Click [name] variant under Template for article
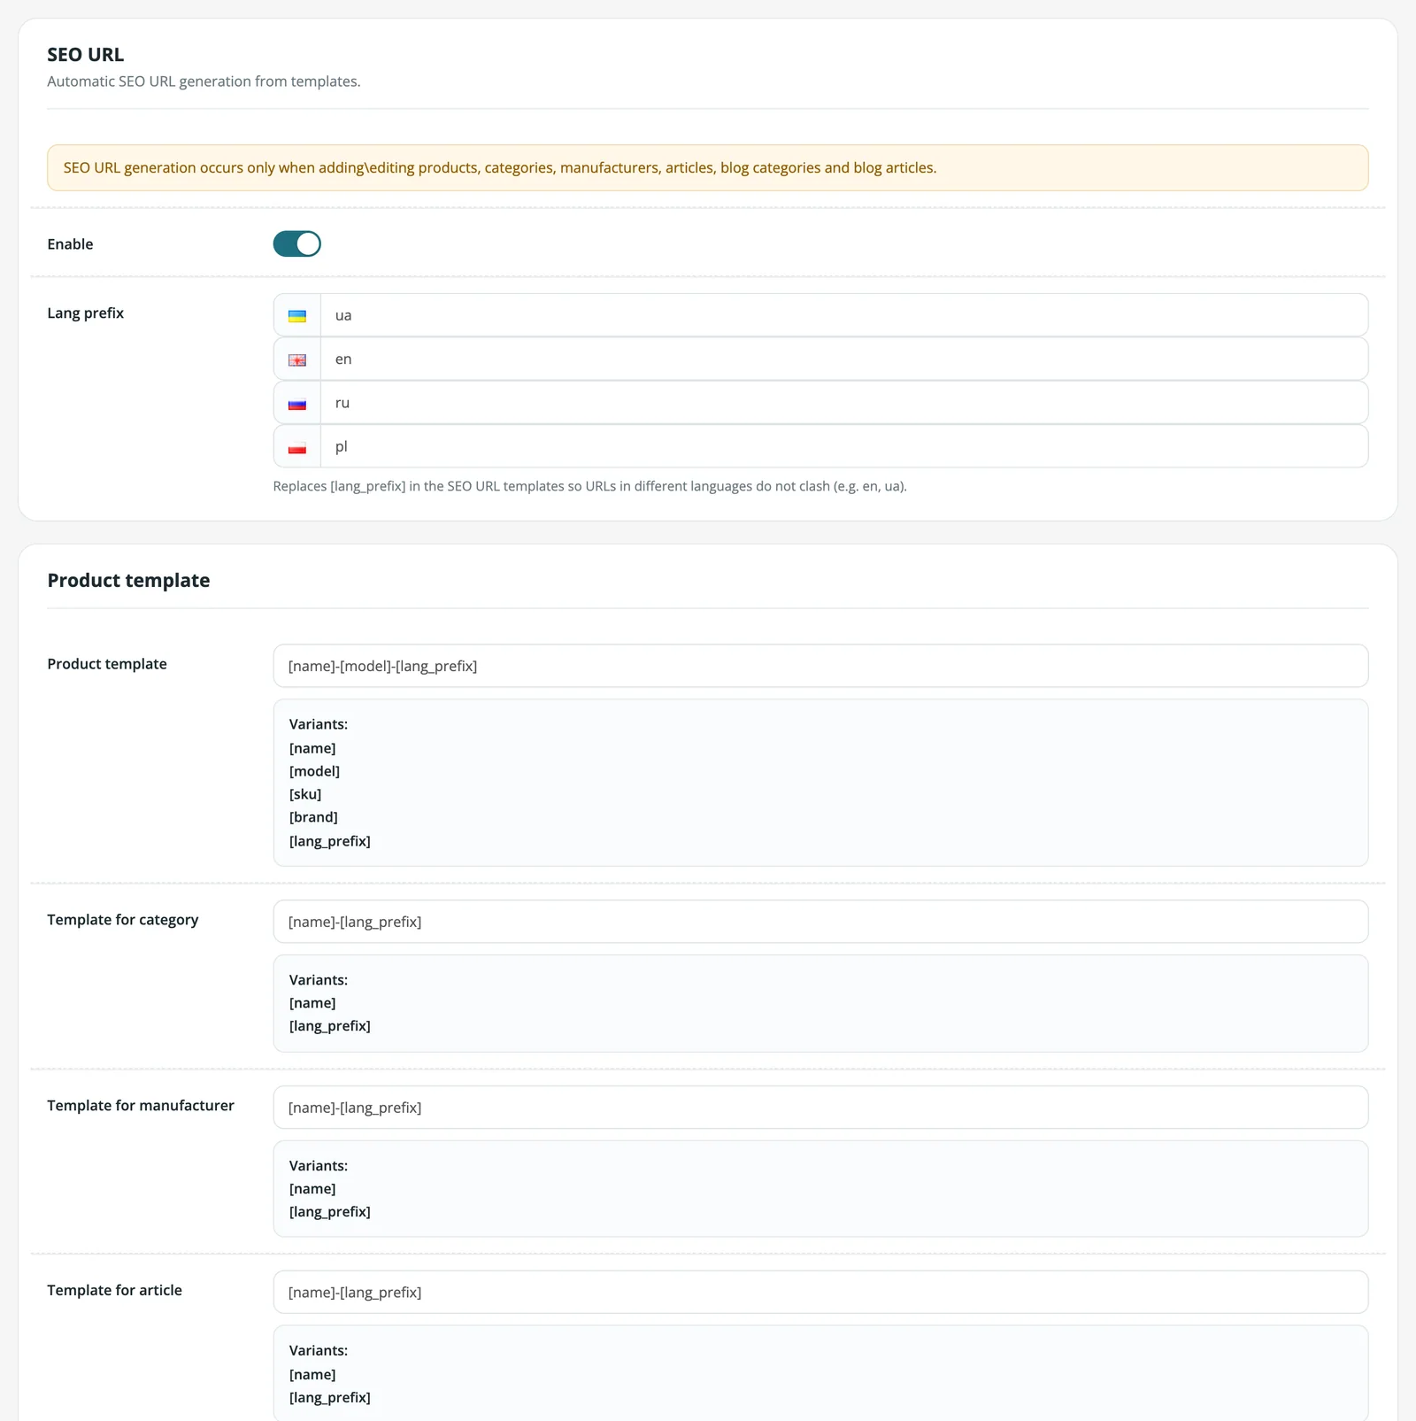 (x=312, y=1375)
